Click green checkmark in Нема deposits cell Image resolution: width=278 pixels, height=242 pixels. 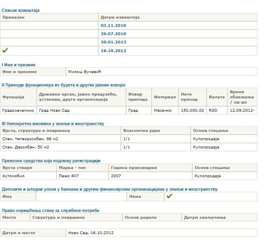[x=168, y=196]
